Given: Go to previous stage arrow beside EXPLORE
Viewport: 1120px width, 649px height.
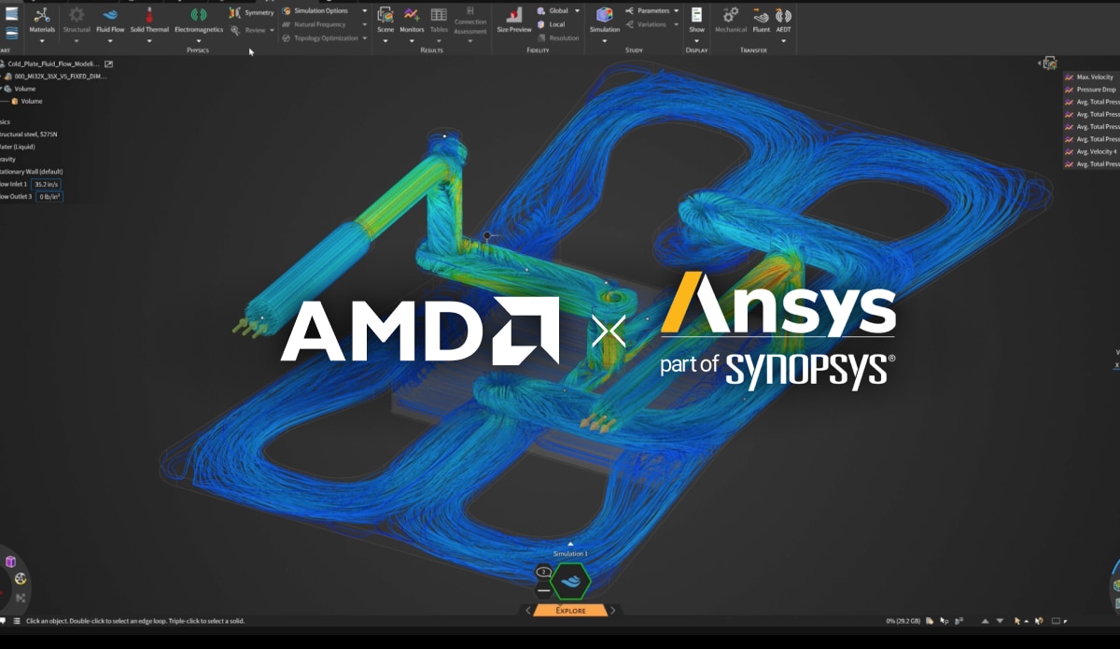Looking at the screenshot, I should 528,611.
